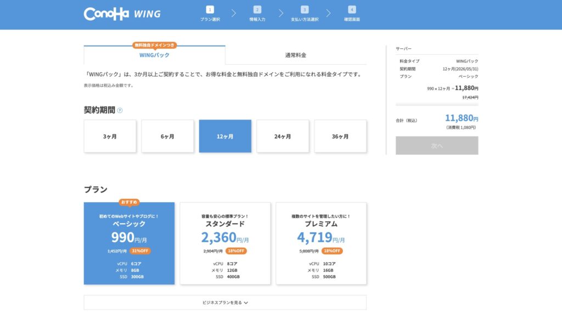The width and height of the screenshot is (562, 320).
Task: Select the 36ヶ月 contract period
Action: click(340, 136)
